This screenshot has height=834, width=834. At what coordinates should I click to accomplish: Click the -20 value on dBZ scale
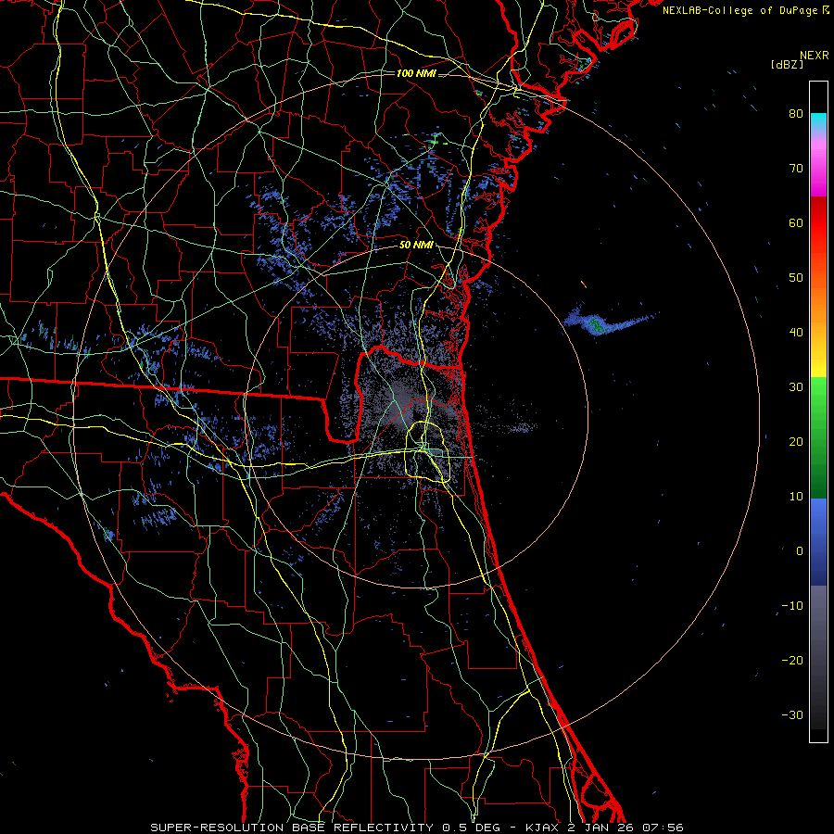[792, 661]
